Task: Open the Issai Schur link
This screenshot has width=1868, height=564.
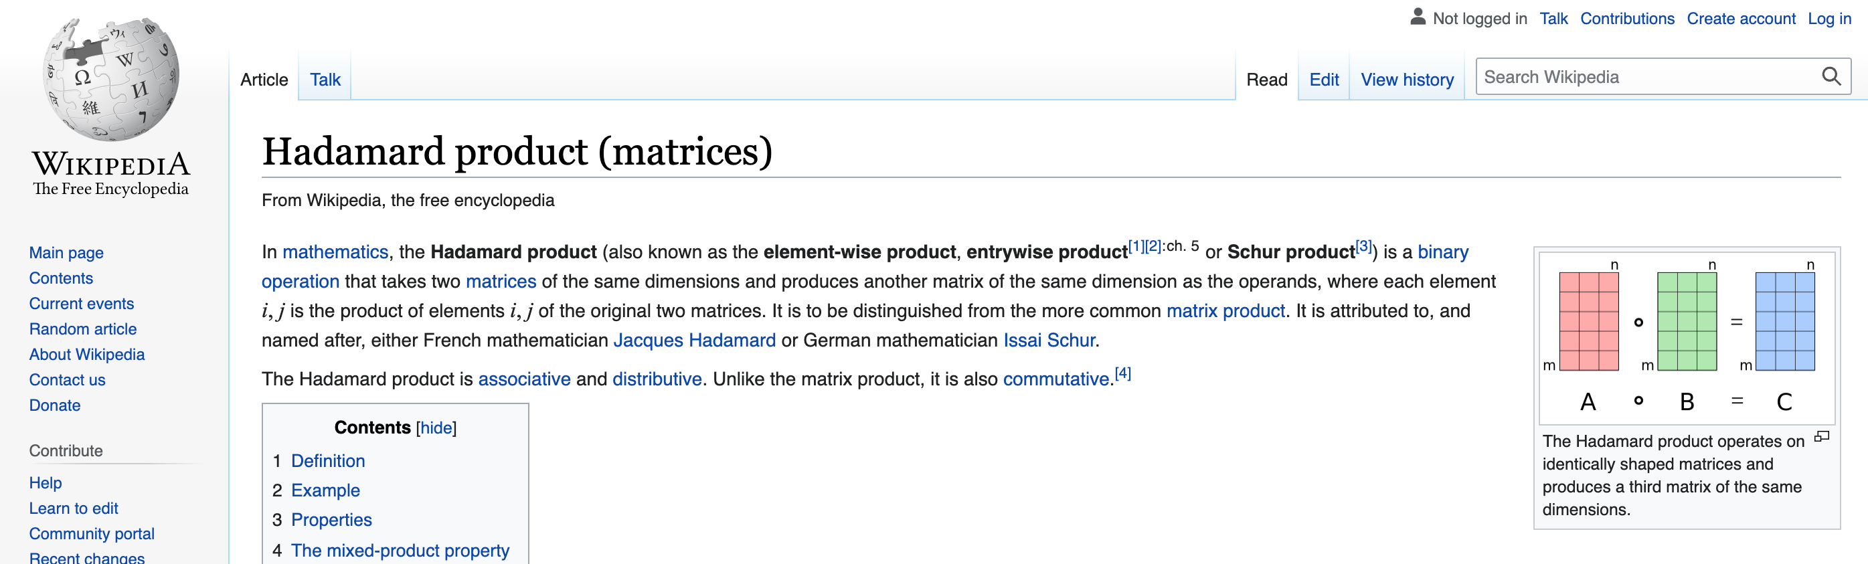Action: (x=1049, y=340)
